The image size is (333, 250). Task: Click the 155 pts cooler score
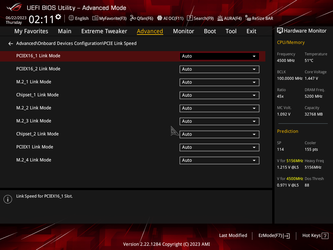pos(311,149)
